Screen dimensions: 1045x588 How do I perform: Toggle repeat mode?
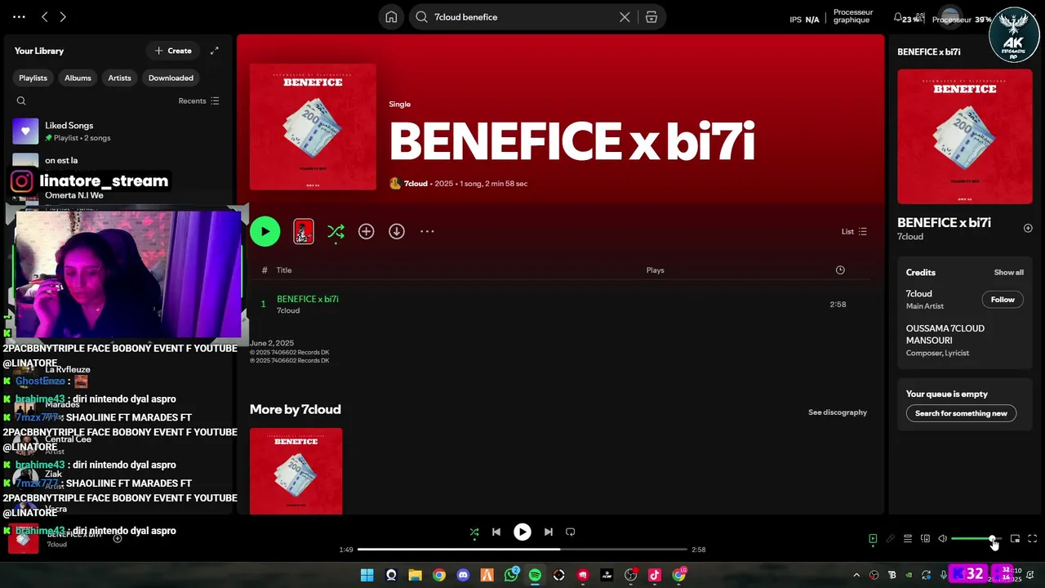click(571, 532)
